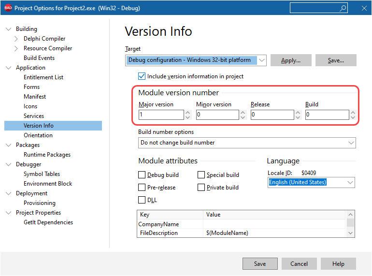
Task: Enable the Pre-release attribute
Action: tap(142, 188)
